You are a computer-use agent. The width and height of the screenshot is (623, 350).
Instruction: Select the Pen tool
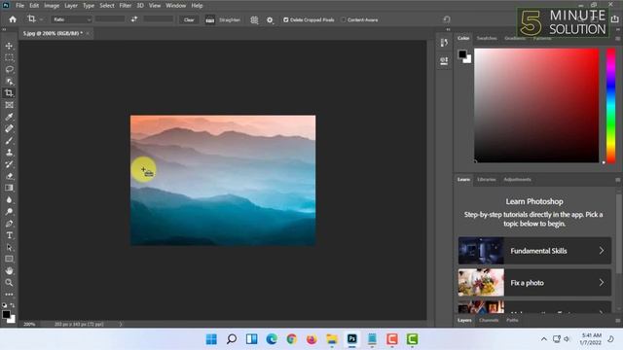coord(9,224)
